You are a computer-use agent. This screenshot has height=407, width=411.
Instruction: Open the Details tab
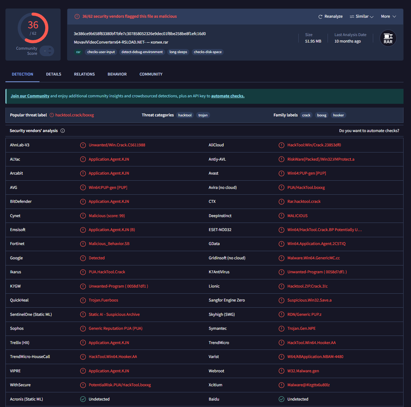coord(54,74)
